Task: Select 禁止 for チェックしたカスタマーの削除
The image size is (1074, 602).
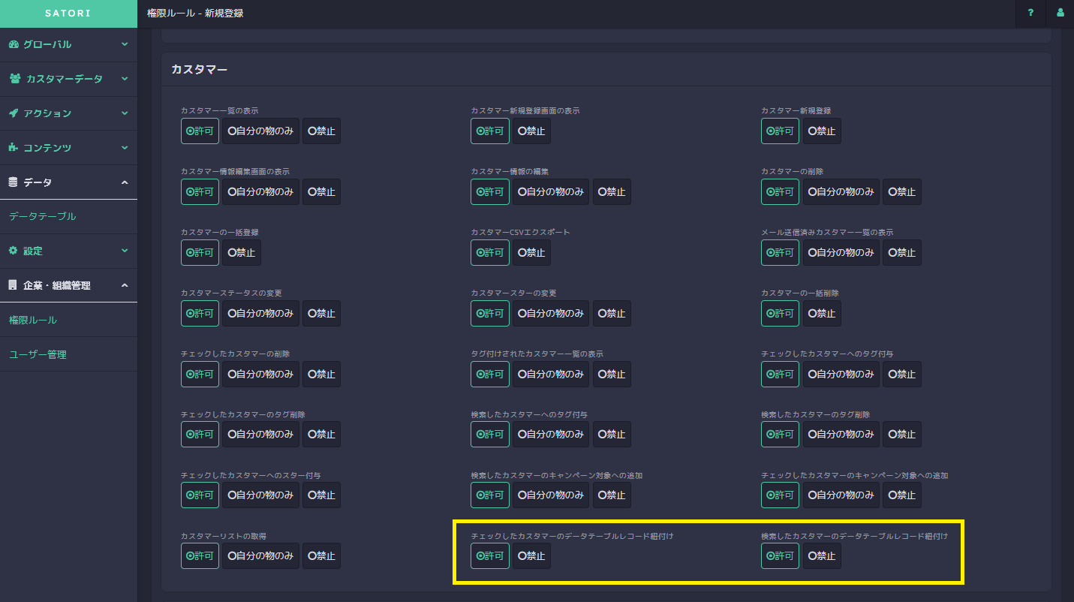Action: click(x=321, y=374)
